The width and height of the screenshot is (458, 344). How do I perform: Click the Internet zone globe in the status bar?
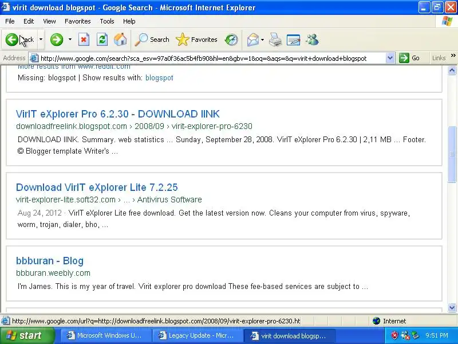tap(377, 321)
